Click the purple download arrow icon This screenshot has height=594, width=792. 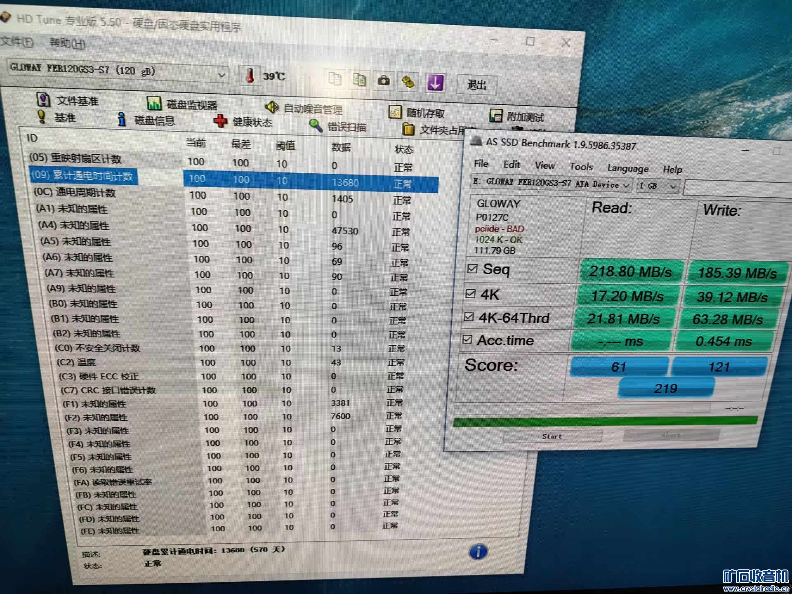pos(435,82)
